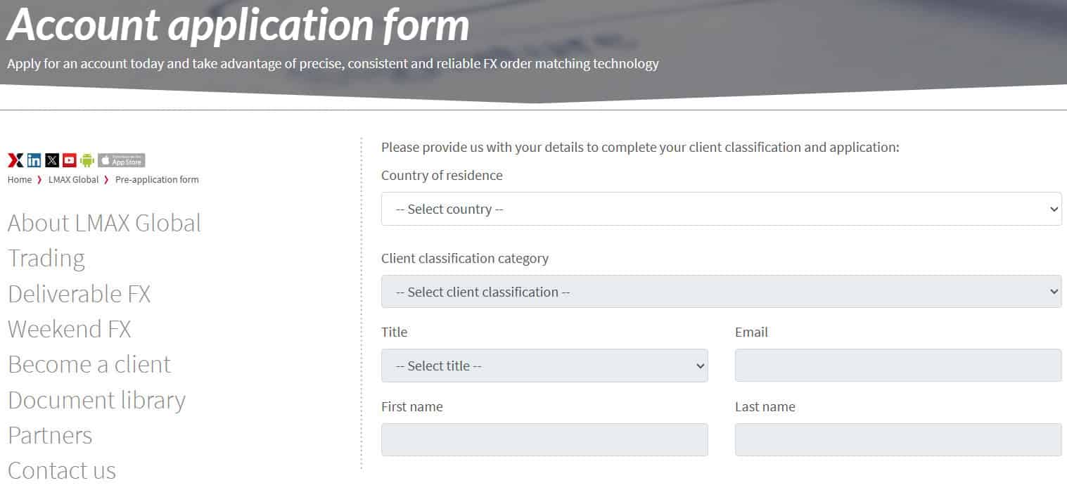Click the Home breadcrumb link
The width and height of the screenshot is (1067, 490).
click(x=20, y=180)
